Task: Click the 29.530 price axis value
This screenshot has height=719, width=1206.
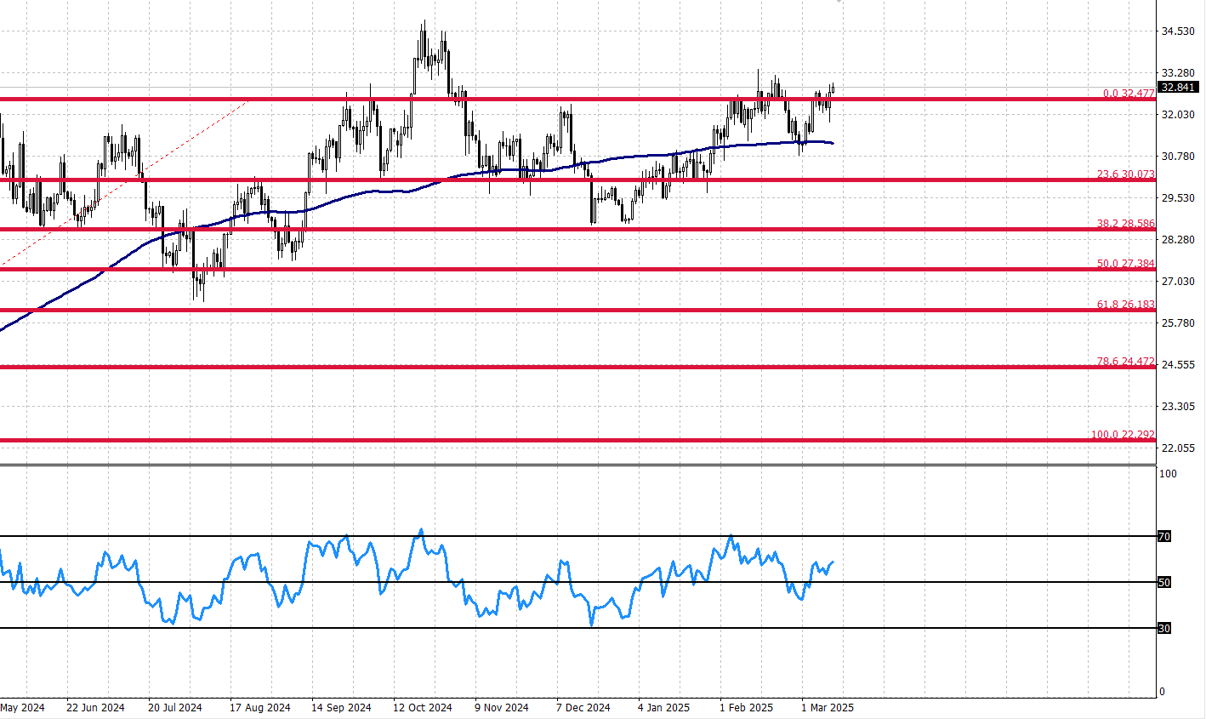Action: click(x=1178, y=198)
